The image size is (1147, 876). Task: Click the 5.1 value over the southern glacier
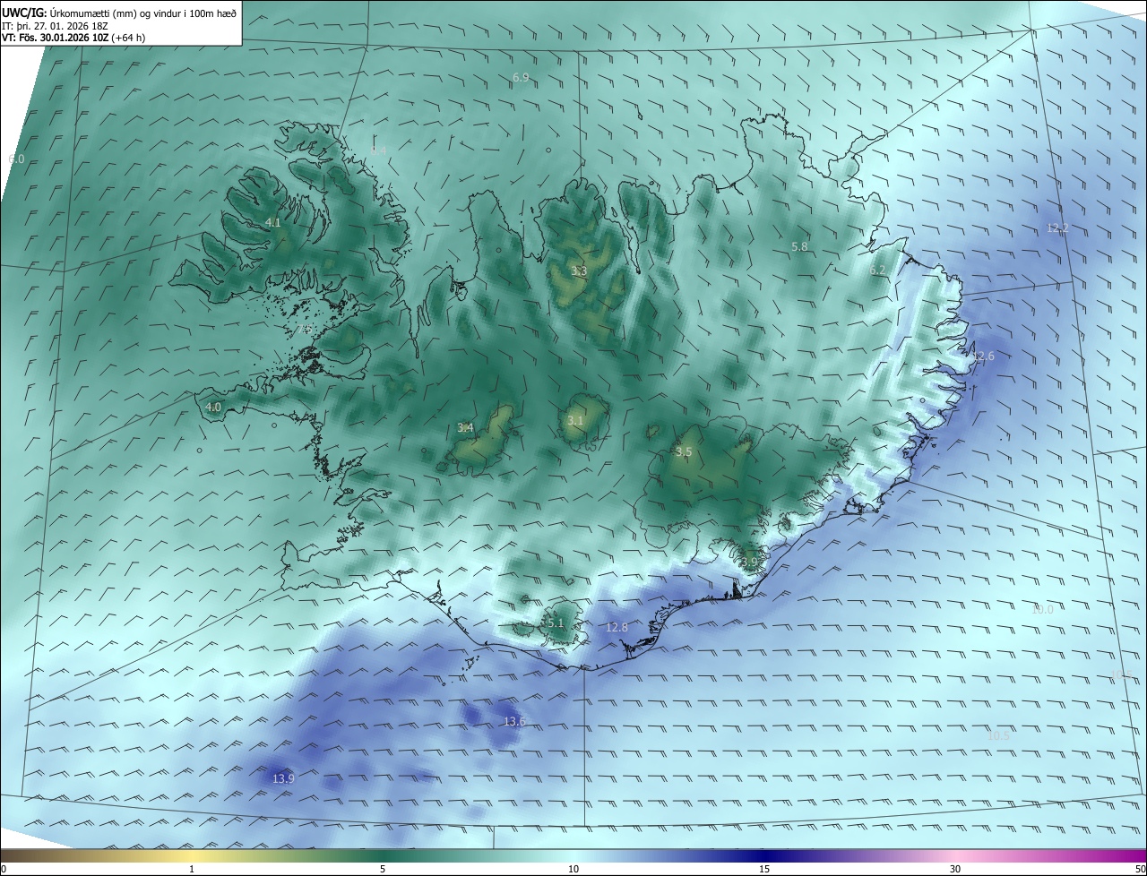click(x=556, y=623)
